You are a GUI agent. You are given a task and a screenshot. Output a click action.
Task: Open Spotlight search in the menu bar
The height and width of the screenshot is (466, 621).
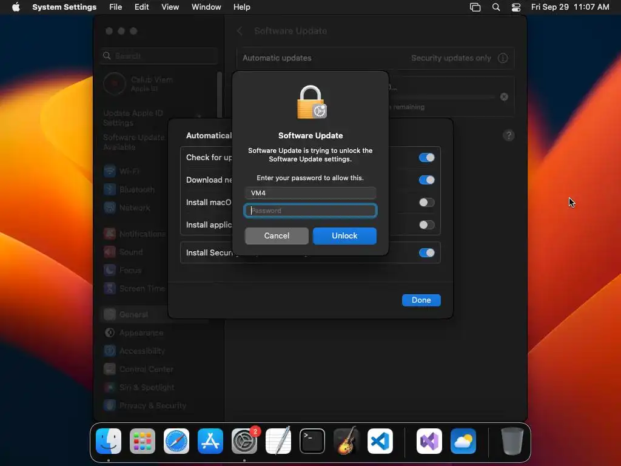click(x=496, y=7)
